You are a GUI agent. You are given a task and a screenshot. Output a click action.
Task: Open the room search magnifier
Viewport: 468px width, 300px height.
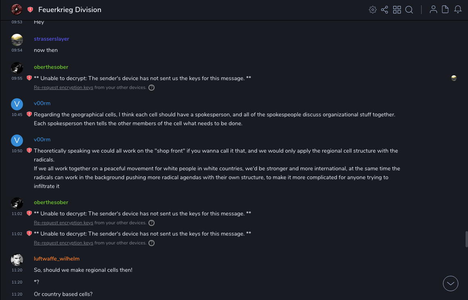(x=409, y=10)
